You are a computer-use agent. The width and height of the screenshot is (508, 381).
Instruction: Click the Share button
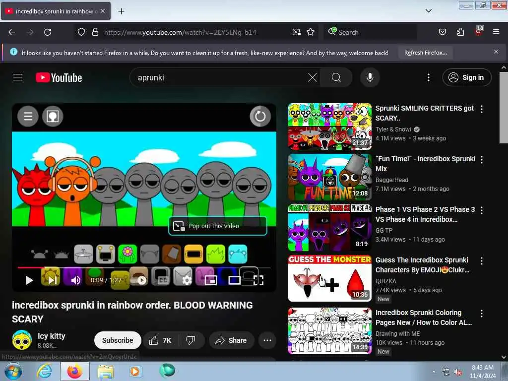[231, 340]
